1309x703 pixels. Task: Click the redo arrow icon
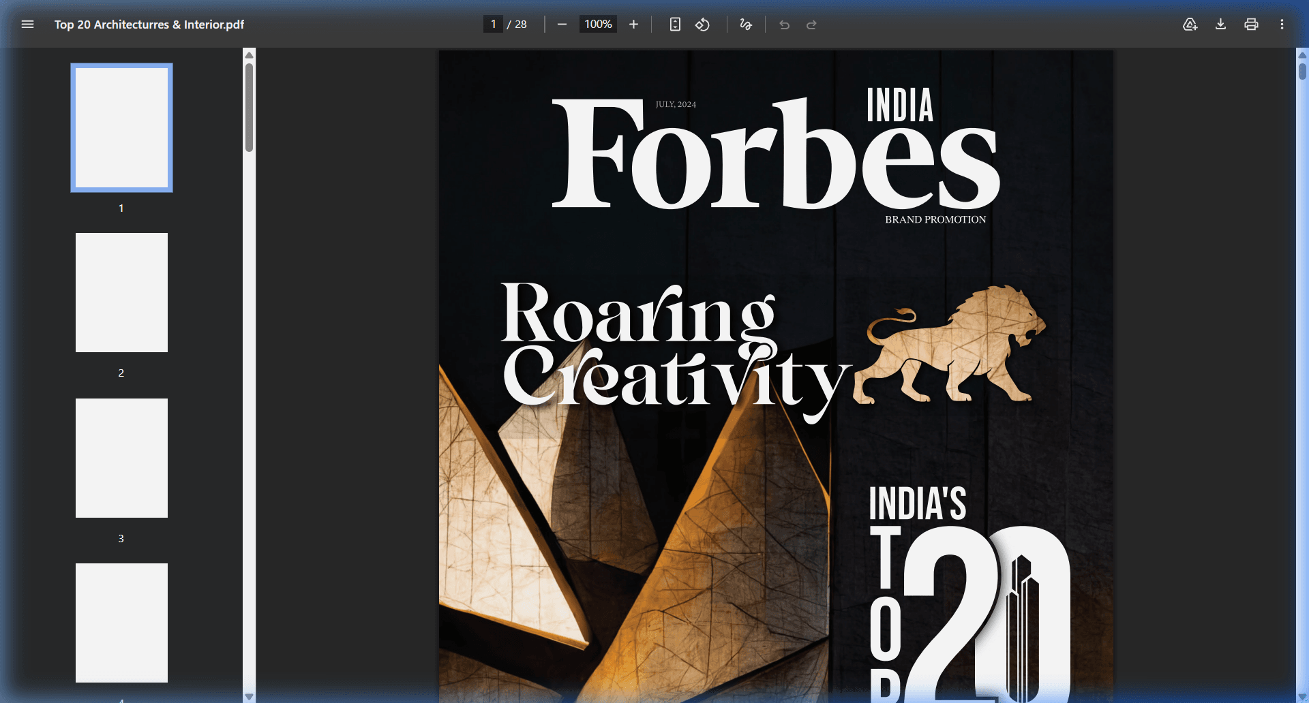pyautogui.click(x=811, y=25)
